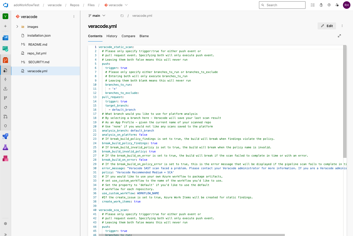The image size is (353, 236).
Task: Click the veracode.yml file title heading
Action: 103,26
